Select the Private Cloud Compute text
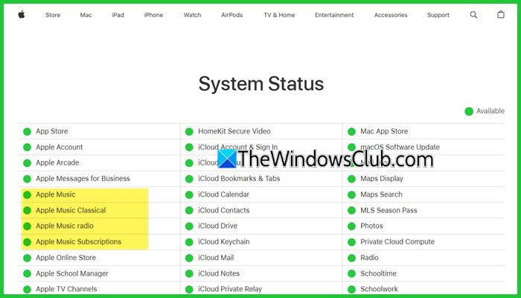Screen dimensions: 521x298 pyautogui.click(x=397, y=242)
